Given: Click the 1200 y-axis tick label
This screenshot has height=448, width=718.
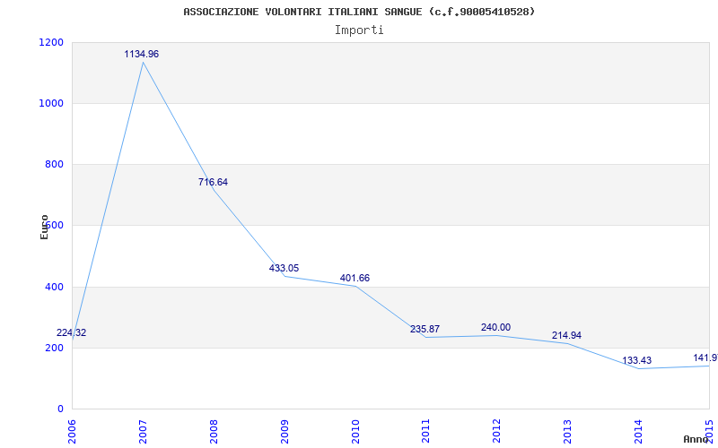Looking at the screenshot, I should pyautogui.click(x=52, y=42).
